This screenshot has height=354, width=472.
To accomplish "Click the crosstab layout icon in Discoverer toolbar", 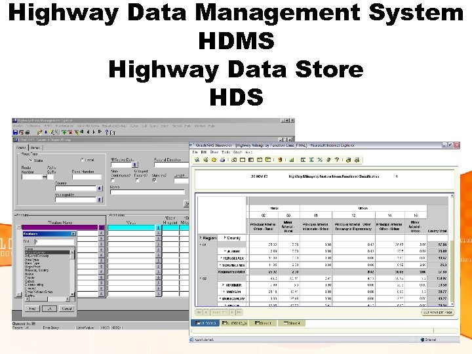I will point(251,160).
